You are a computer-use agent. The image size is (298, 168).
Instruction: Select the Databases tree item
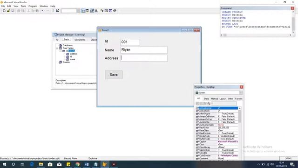pos(68,45)
